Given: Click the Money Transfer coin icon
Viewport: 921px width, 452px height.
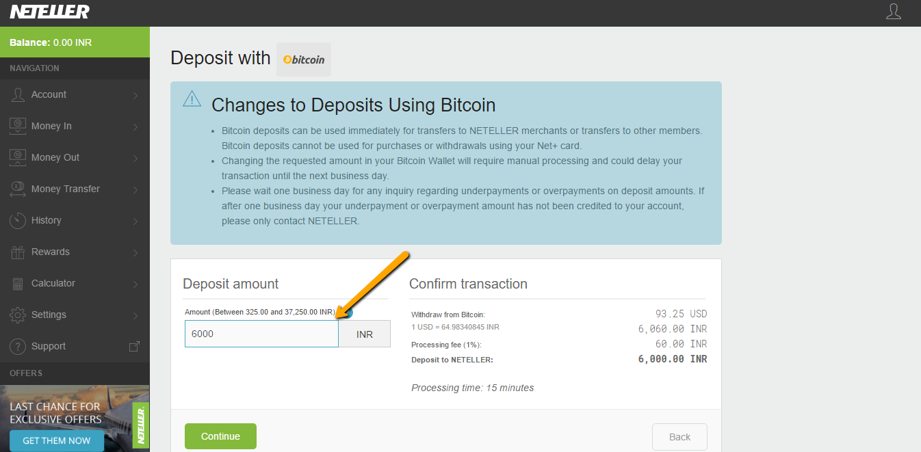Looking at the screenshot, I should [x=18, y=189].
